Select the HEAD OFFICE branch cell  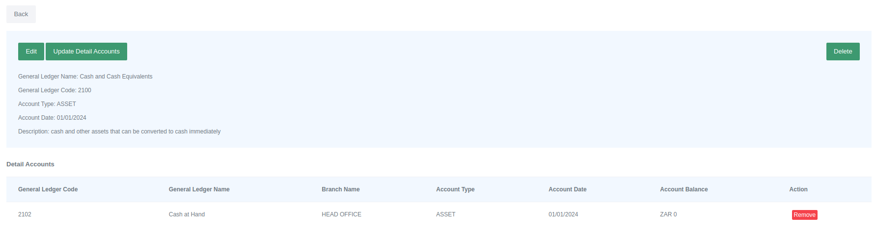[341, 214]
